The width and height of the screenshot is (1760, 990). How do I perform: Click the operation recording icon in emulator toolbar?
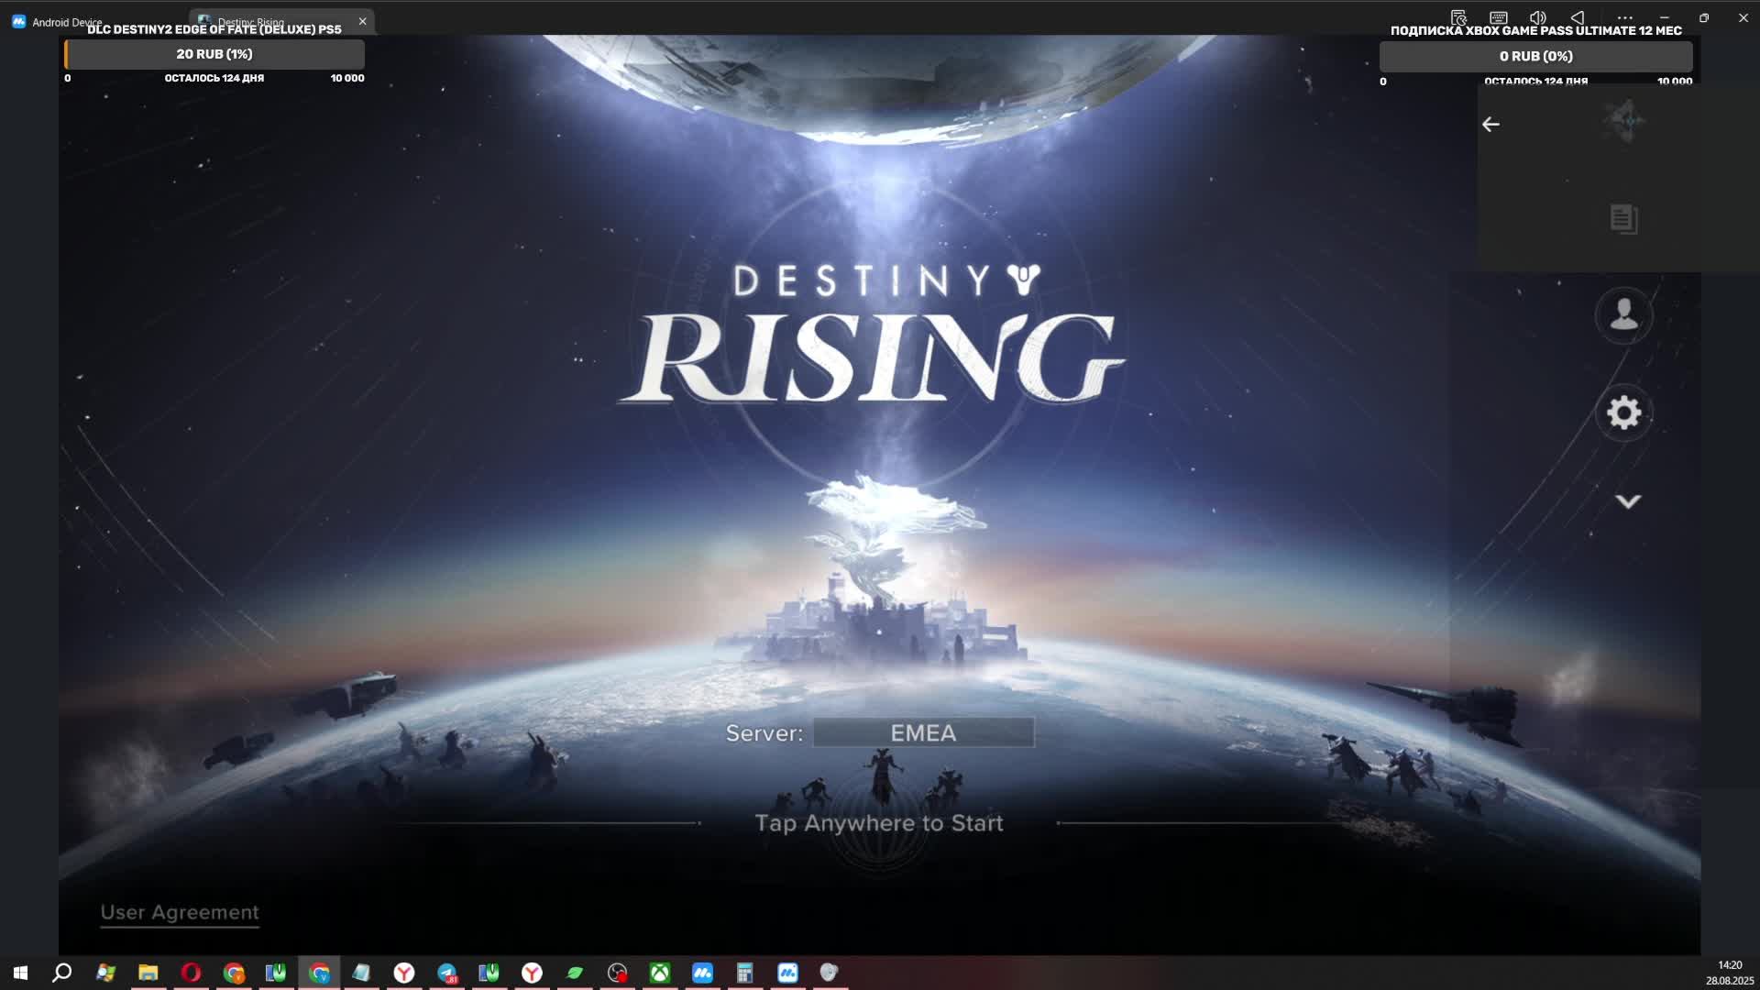(1457, 17)
